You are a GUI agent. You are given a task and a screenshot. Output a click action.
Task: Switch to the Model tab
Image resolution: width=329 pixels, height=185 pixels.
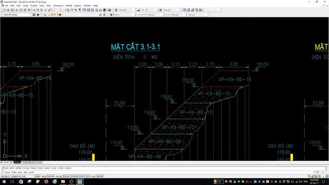point(17,162)
